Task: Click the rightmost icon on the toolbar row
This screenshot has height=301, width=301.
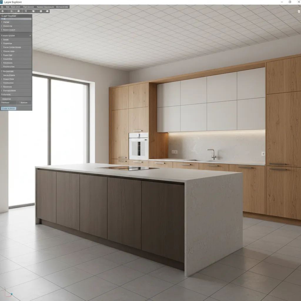Action: pyautogui.click(x=47, y=11)
